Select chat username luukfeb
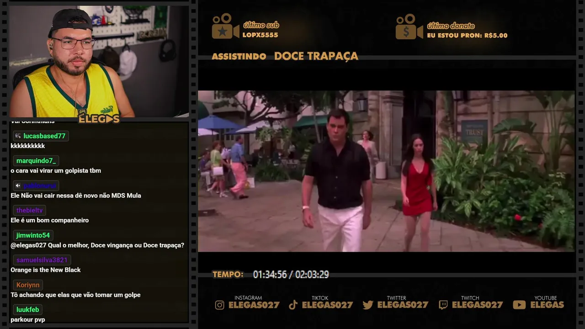Screen dimensions: 585x329 tap(28, 310)
